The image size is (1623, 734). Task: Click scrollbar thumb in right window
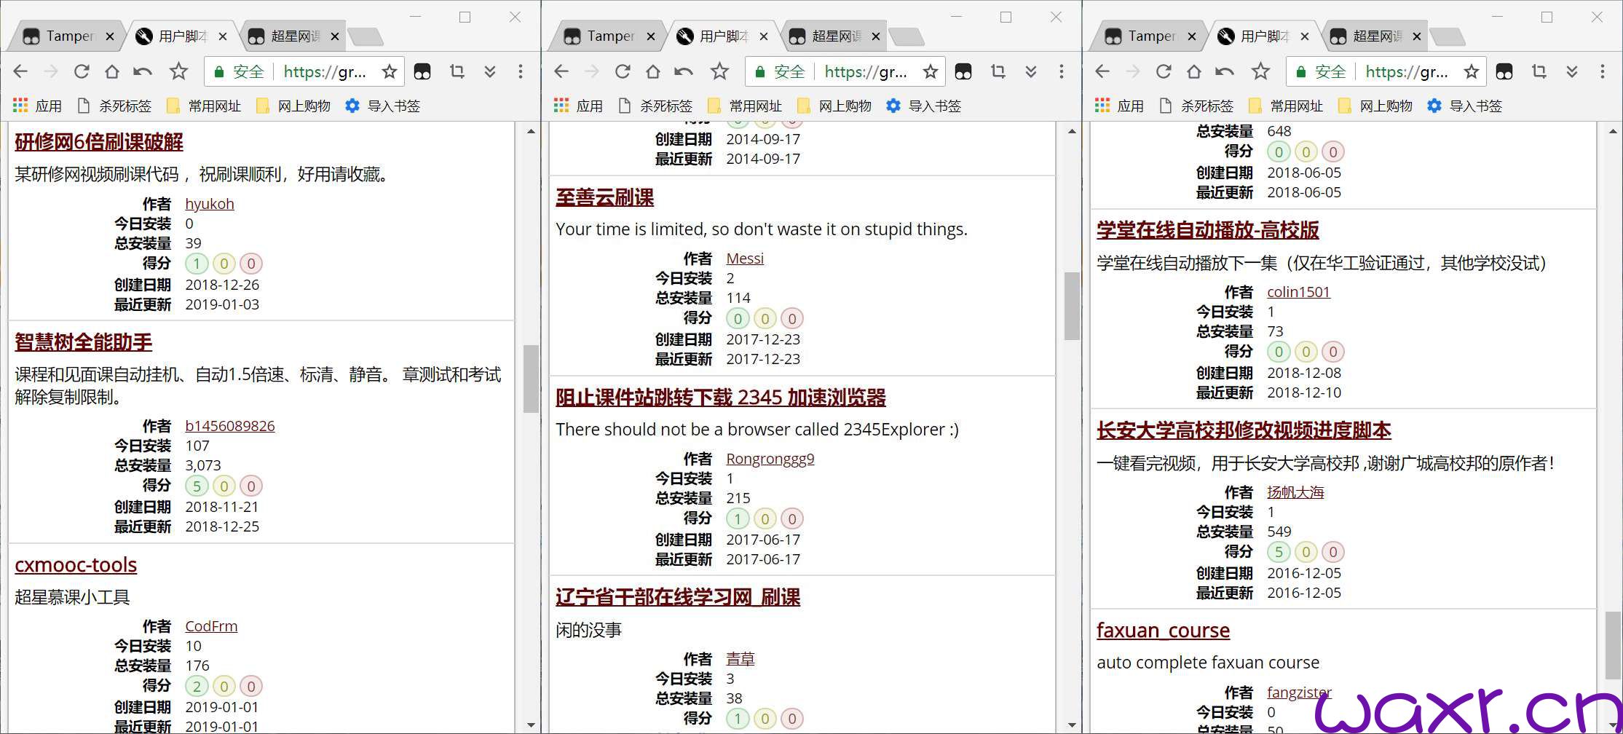[1613, 645]
